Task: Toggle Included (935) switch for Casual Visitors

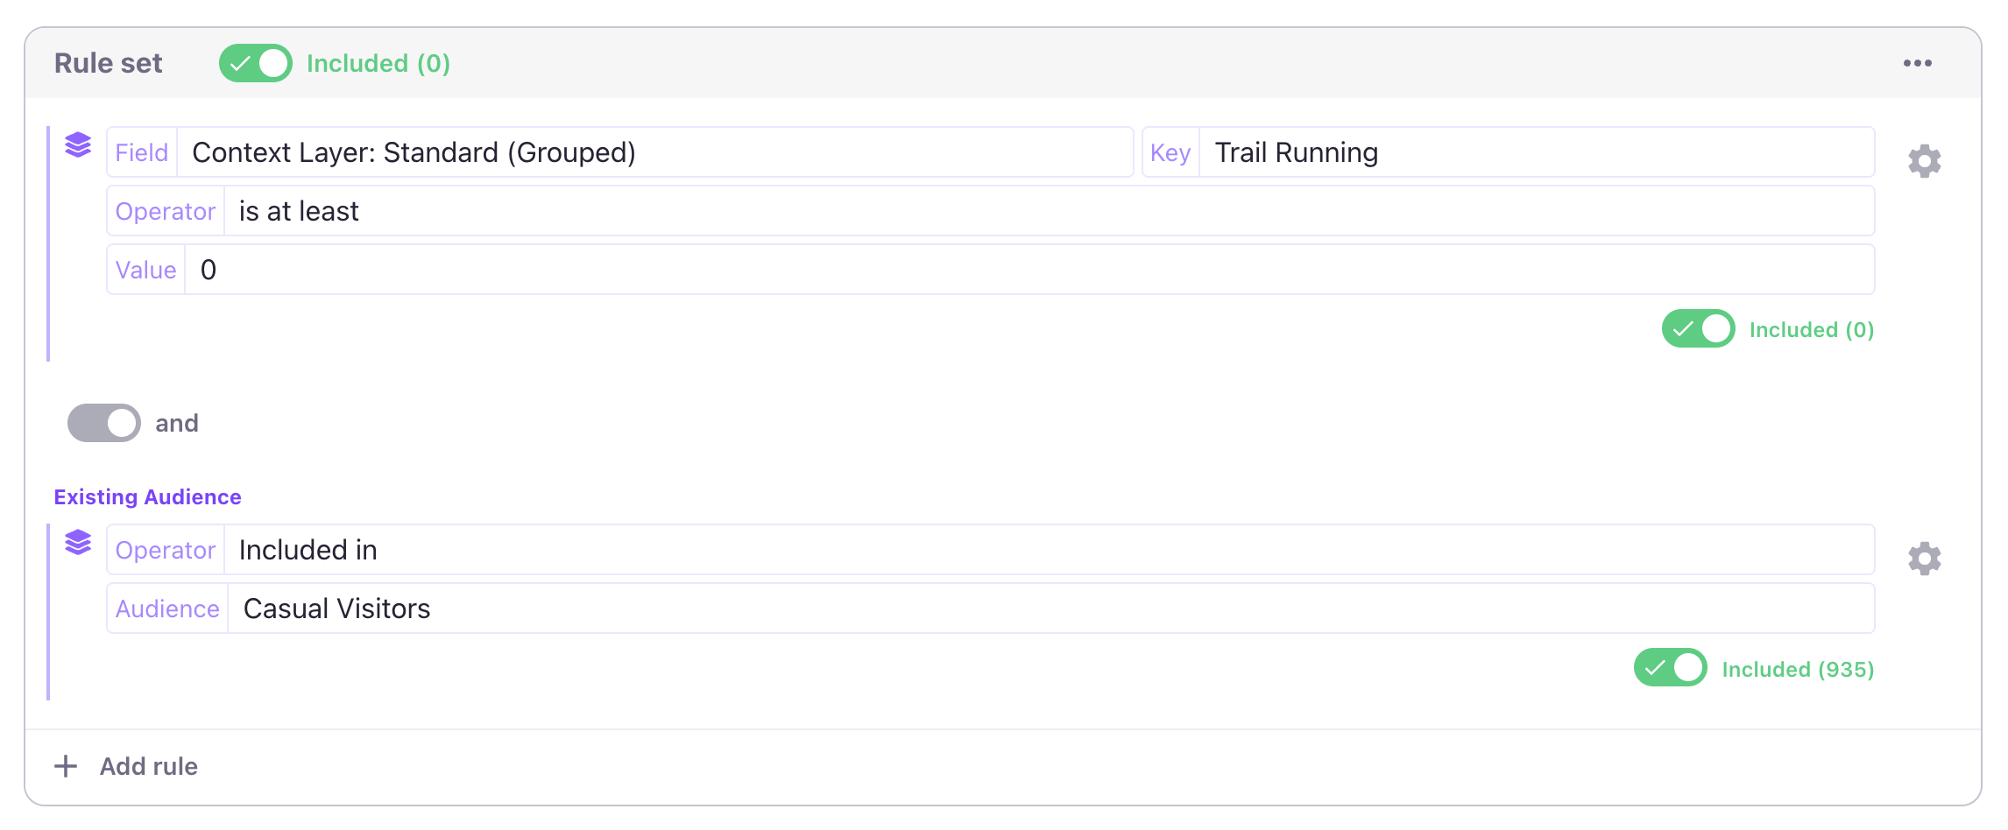Action: (1670, 668)
